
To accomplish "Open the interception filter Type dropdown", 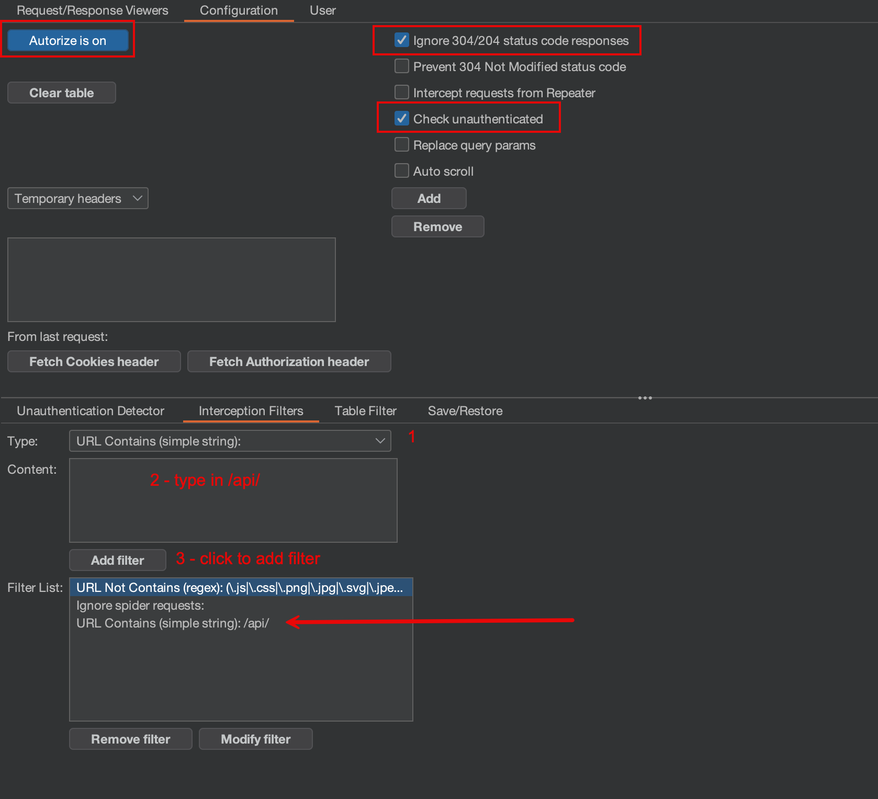I will 230,441.
